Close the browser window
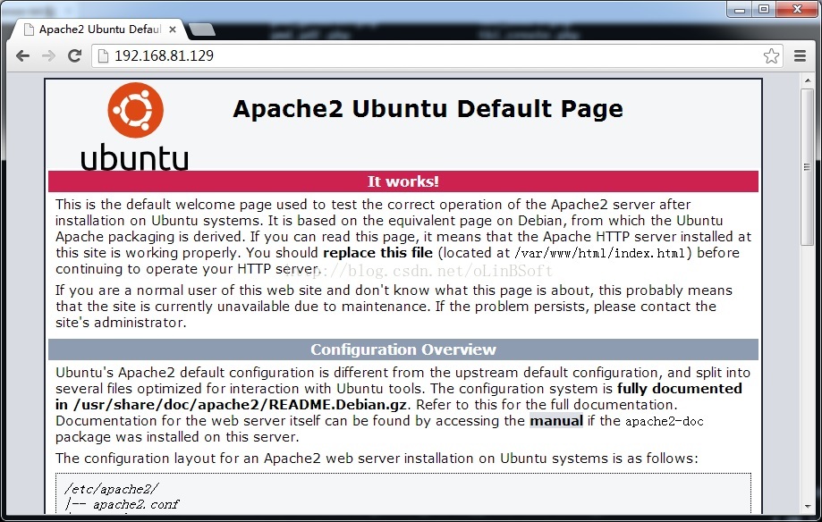 point(797,9)
